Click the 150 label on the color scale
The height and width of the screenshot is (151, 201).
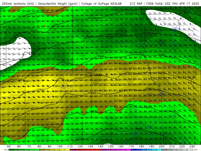[111, 146]
